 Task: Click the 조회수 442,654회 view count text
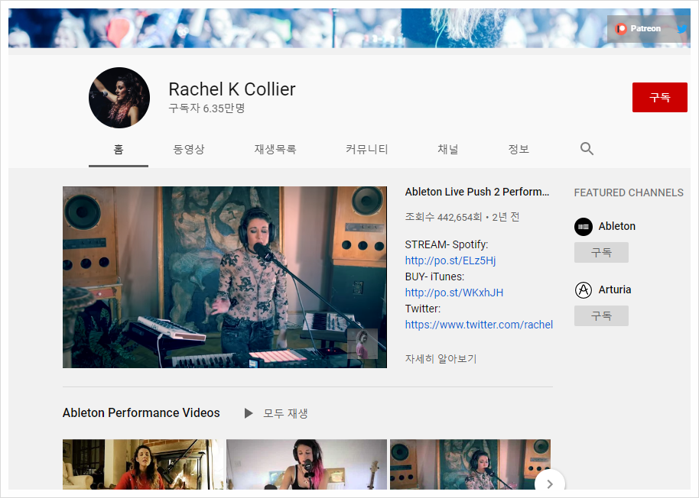443,217
